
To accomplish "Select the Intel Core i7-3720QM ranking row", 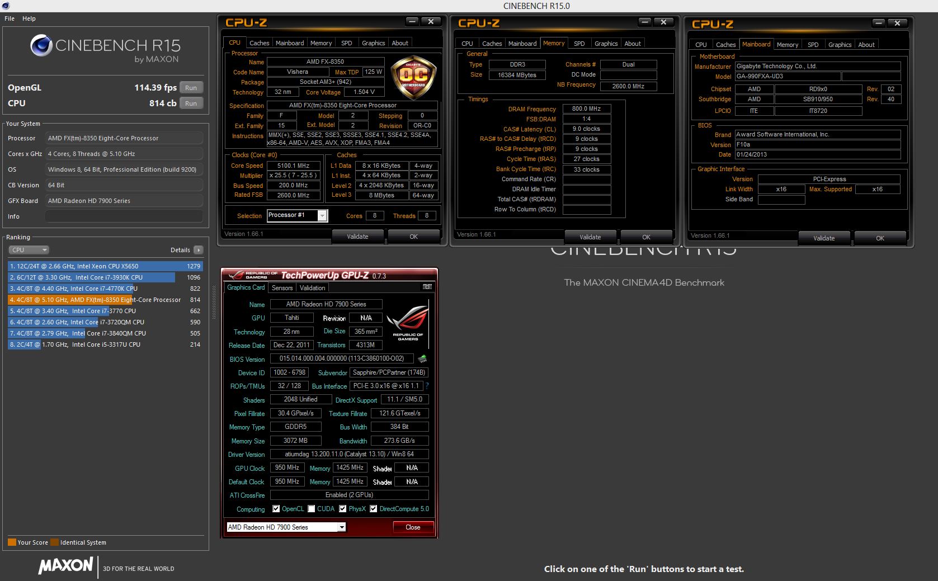I will [x=105, y=322].
